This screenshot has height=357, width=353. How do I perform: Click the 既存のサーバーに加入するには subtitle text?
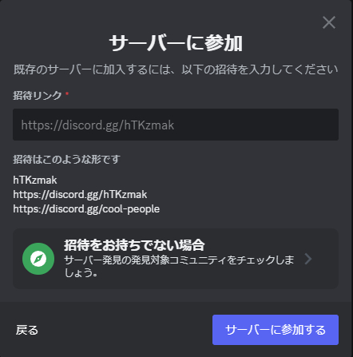coord(176,69)
